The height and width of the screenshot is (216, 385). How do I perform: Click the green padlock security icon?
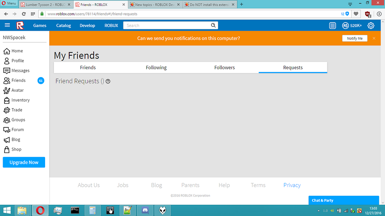pyautogui.click(x=42, y=14)
